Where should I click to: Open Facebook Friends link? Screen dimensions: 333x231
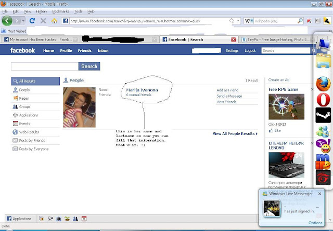click(84, 50)
